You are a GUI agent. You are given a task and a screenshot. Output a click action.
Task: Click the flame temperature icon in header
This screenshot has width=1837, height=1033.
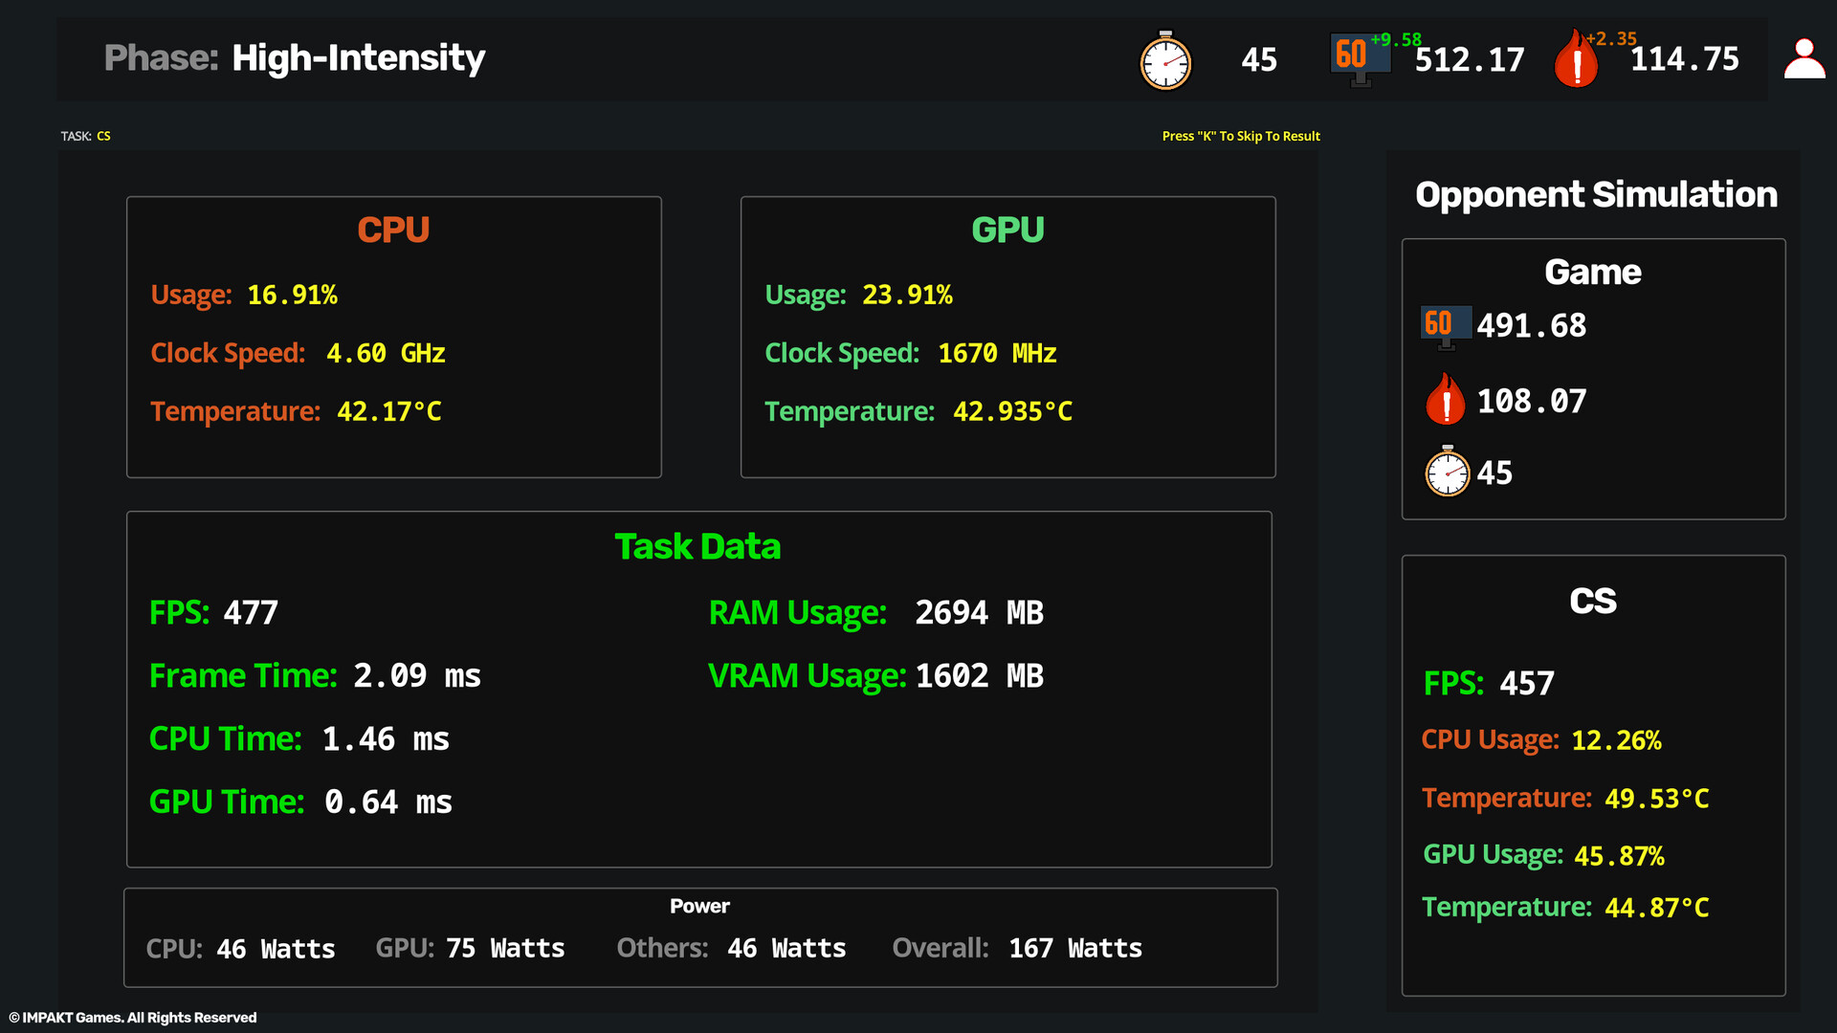tap(1577, 58)
